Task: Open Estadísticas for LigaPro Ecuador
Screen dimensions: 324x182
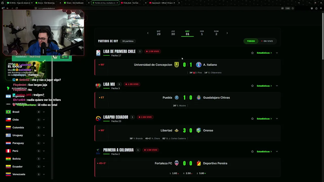Action: (x=264, y=119)
